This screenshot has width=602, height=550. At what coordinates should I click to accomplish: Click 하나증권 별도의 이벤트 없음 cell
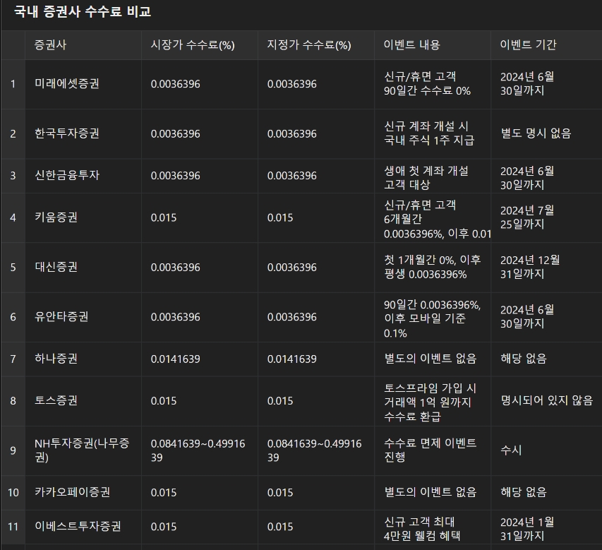click(x=433, y=359)
